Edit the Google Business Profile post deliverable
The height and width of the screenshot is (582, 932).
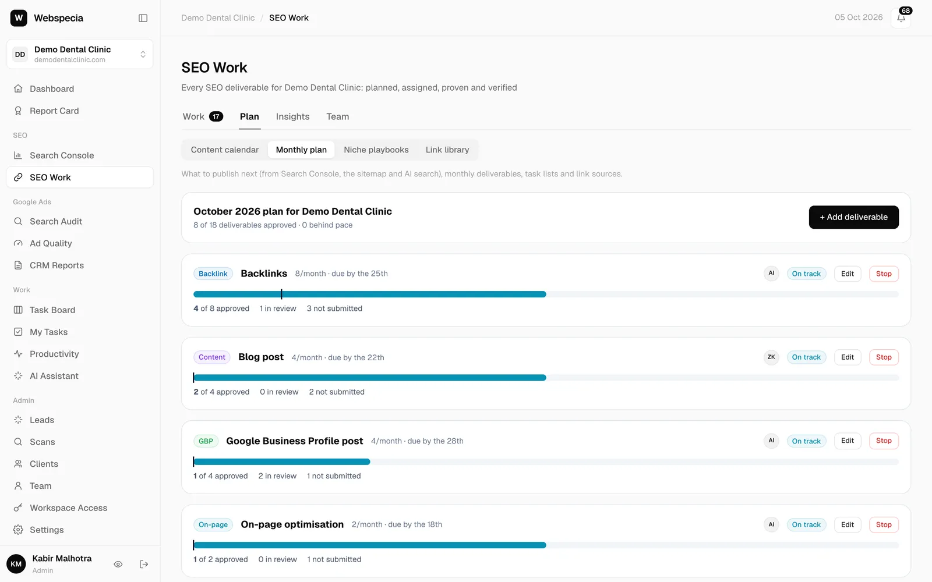click(848, 441)
